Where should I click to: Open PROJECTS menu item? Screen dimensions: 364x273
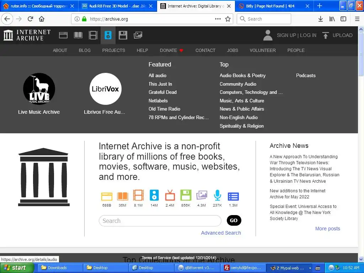114,50
